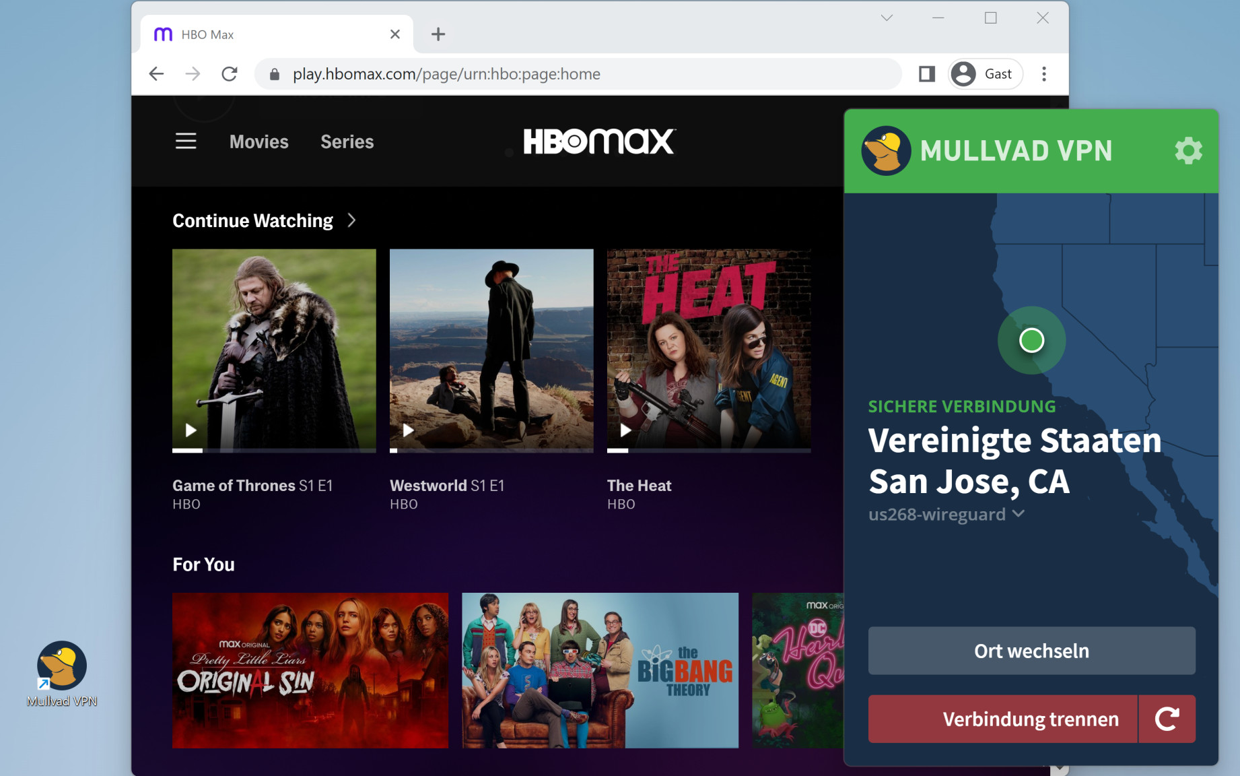1240x776 pixels.
Task: Open the Westworld title link
Action: point(428,486)
